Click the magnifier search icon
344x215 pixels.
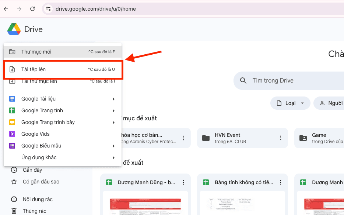tap(243, 81)
